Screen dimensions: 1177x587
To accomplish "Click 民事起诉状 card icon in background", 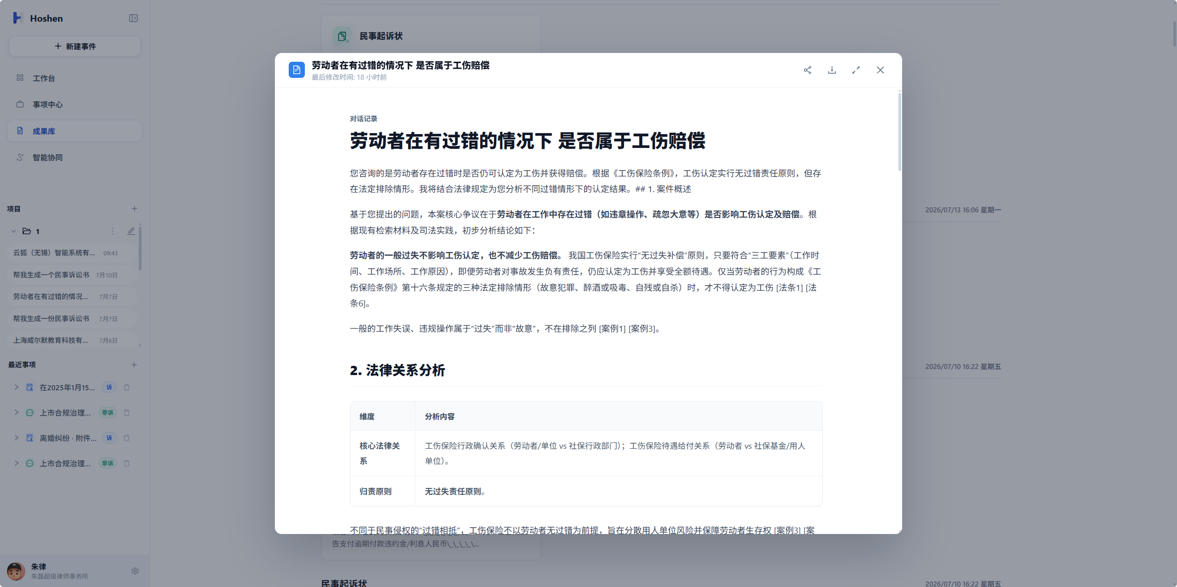I will (342, 36).
